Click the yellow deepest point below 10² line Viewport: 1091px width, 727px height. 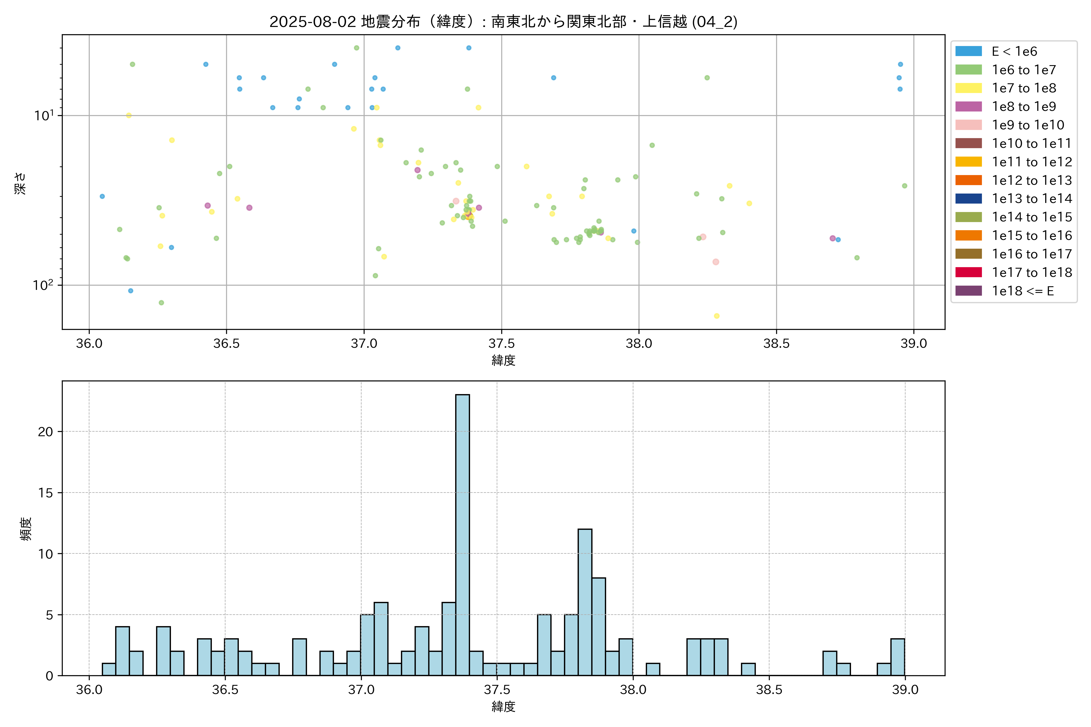[x=717, y=316]
